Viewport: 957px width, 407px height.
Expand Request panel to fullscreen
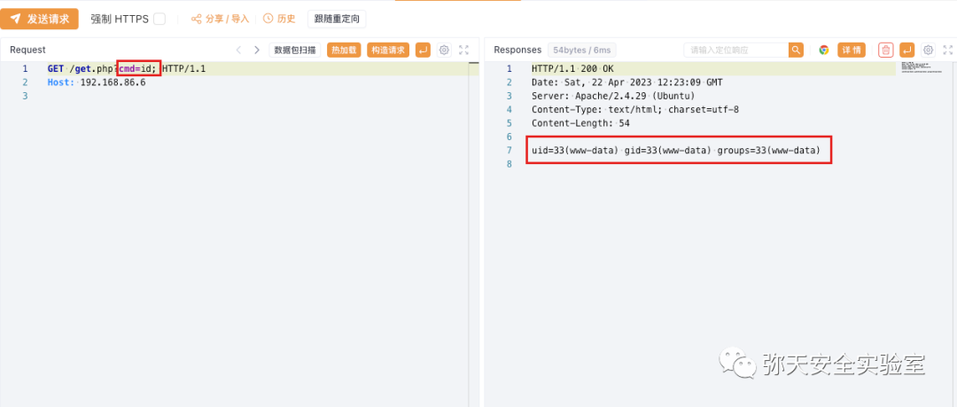click(x=463, y=51)
